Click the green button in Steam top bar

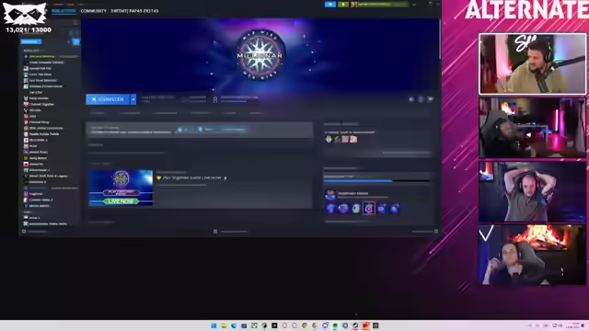click(343, 5)
